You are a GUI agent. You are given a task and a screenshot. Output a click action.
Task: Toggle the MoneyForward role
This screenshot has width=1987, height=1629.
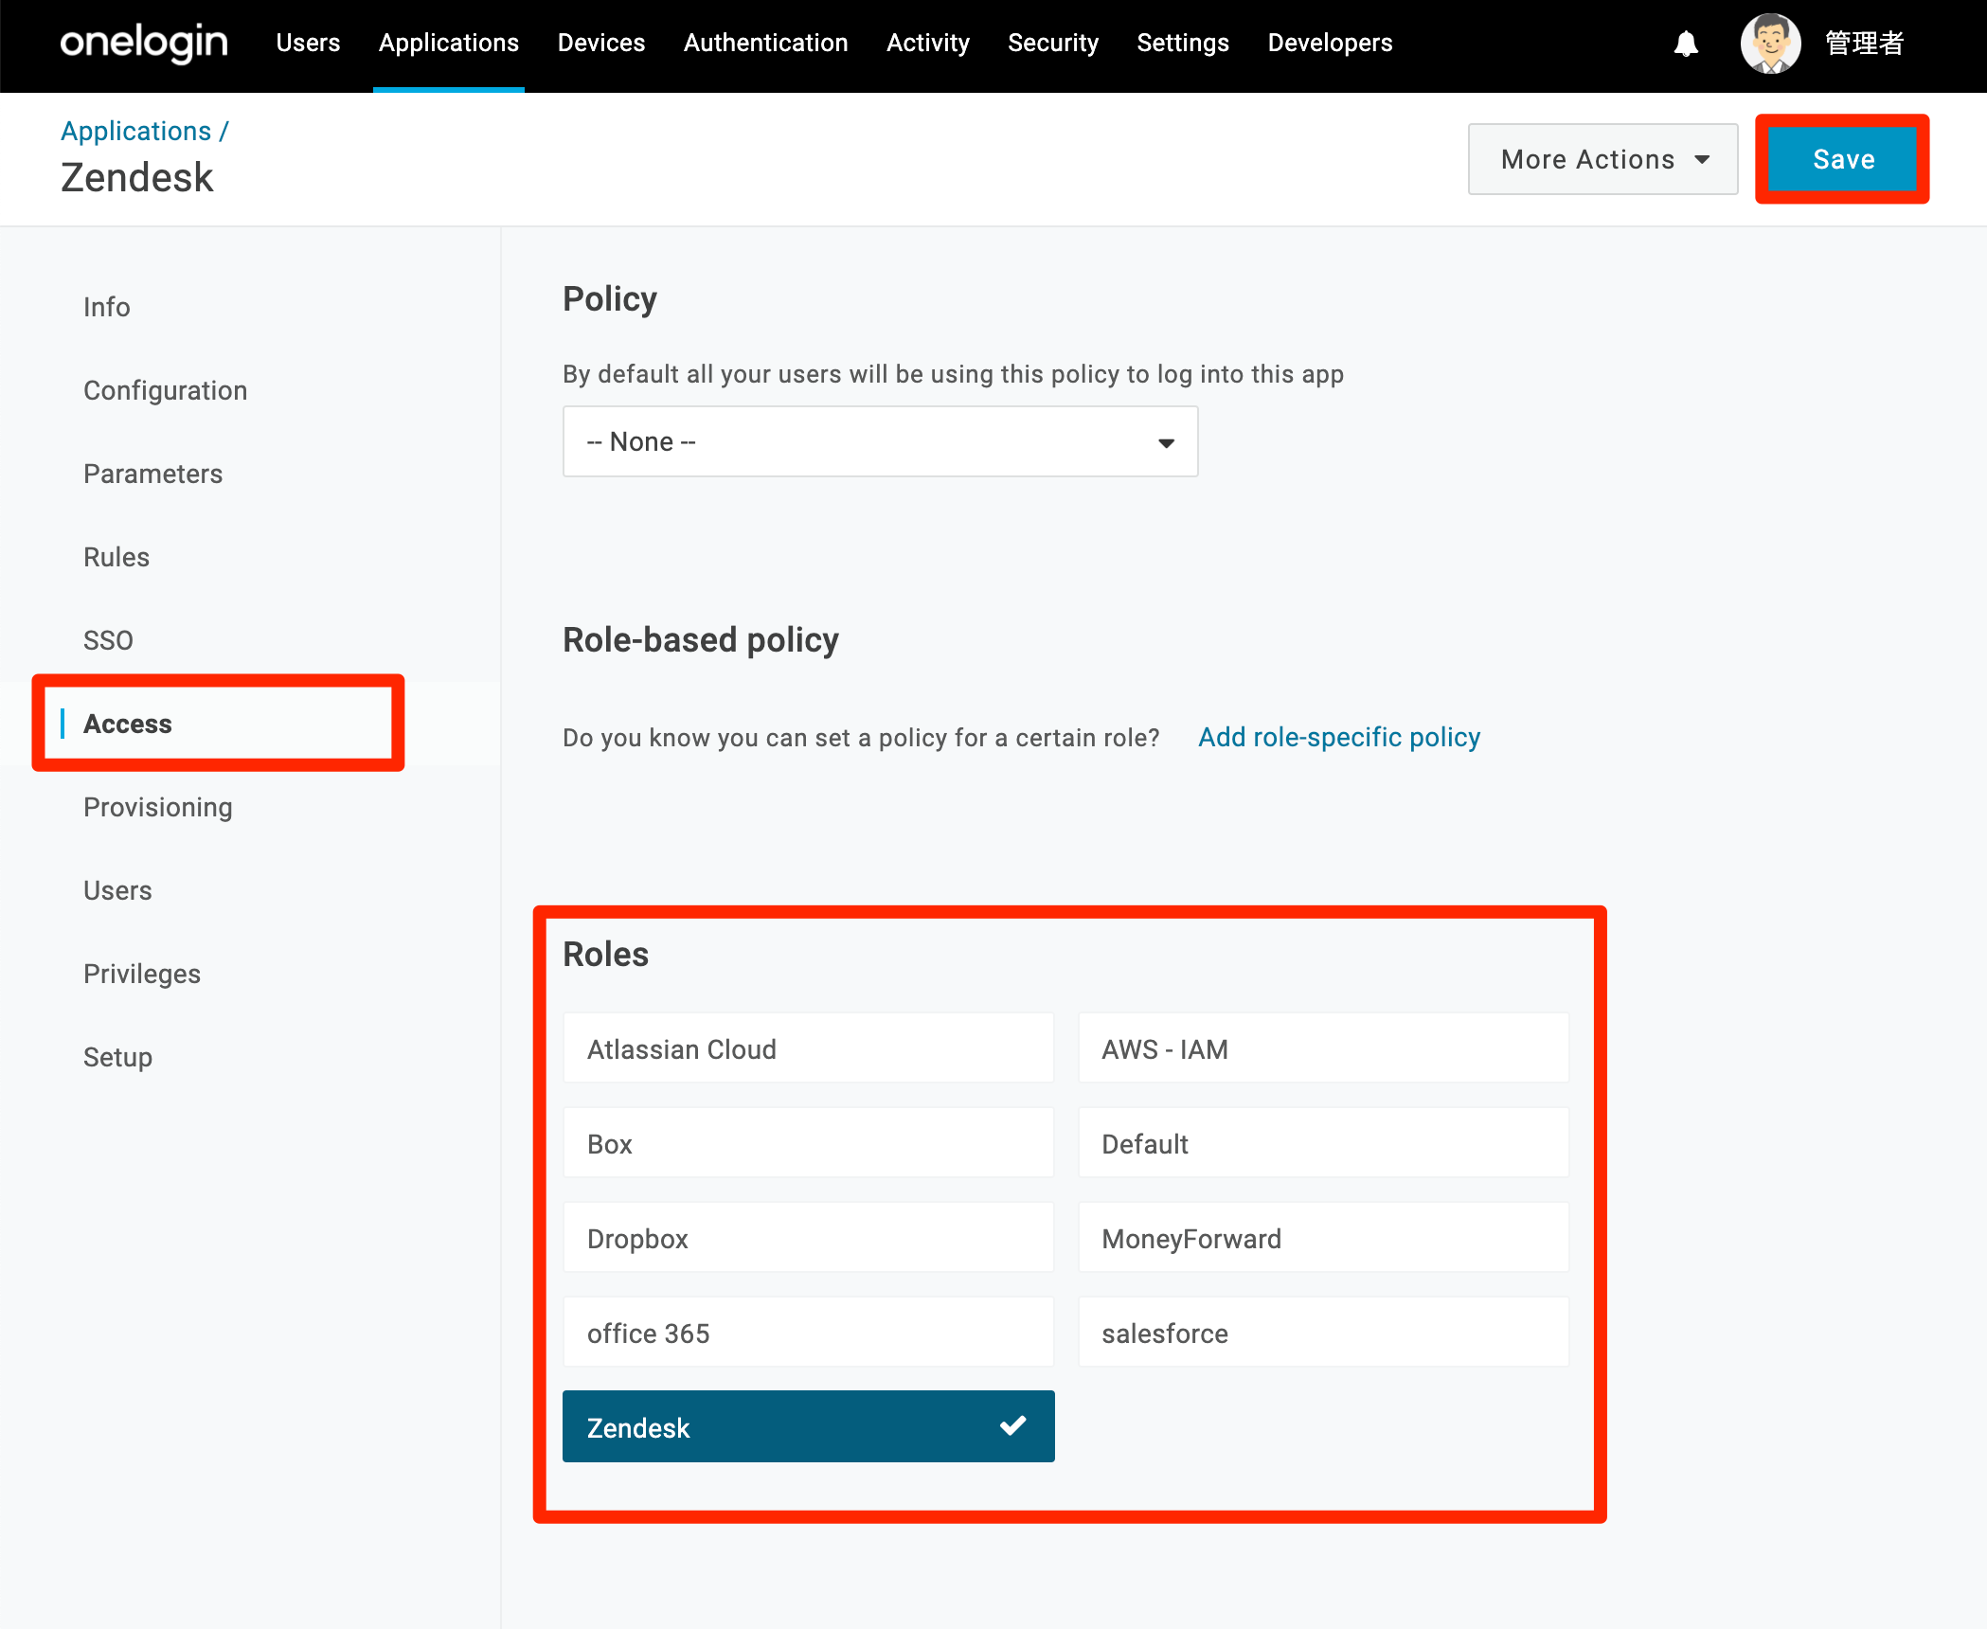point(1323,1237)
